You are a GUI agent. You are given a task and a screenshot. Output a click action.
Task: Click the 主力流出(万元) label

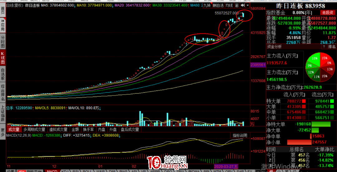[x=282, y=73]
